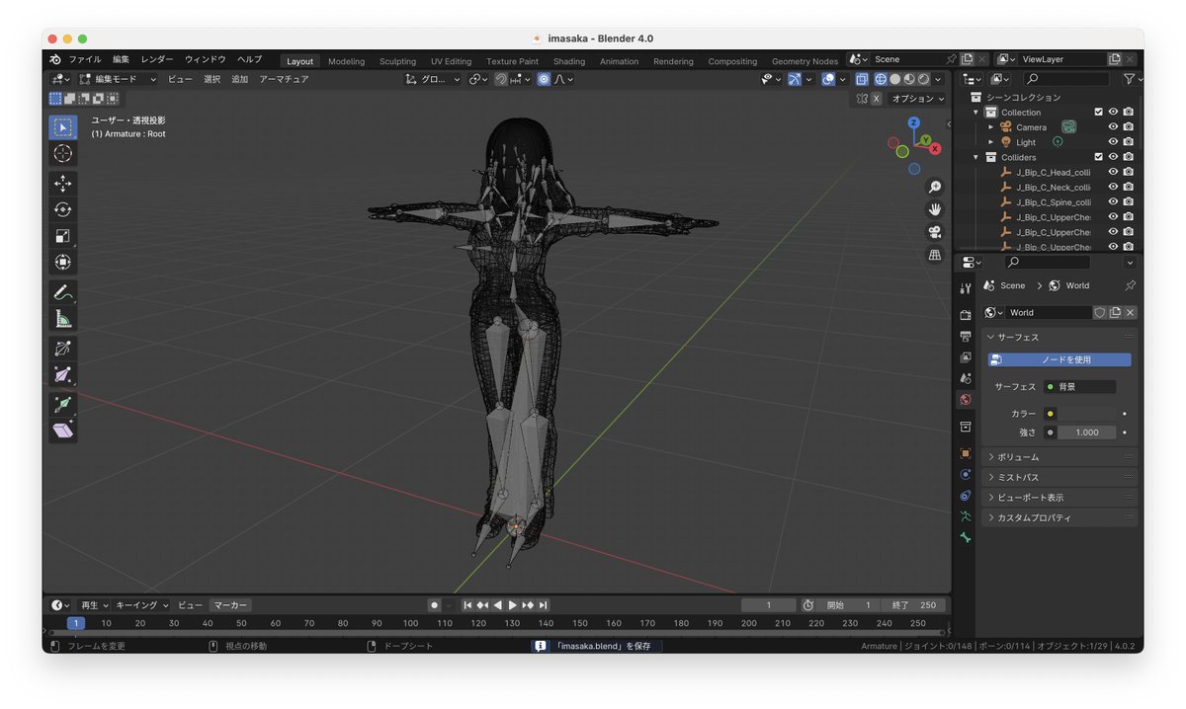
Task: Switch to rendered viewport shading
Action: point(923,79)
